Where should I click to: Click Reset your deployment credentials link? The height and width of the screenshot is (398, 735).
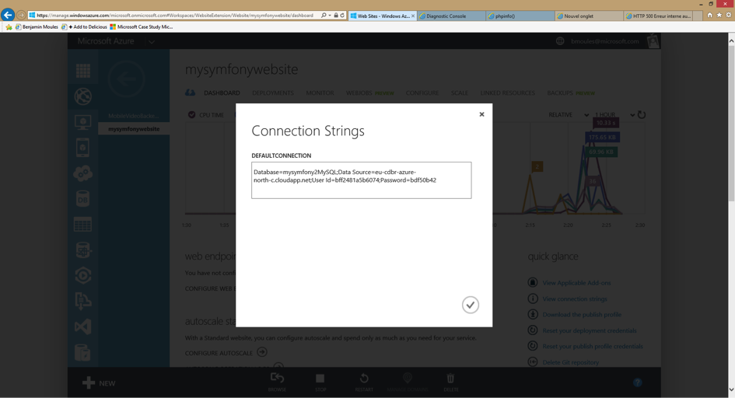point(590,330)
